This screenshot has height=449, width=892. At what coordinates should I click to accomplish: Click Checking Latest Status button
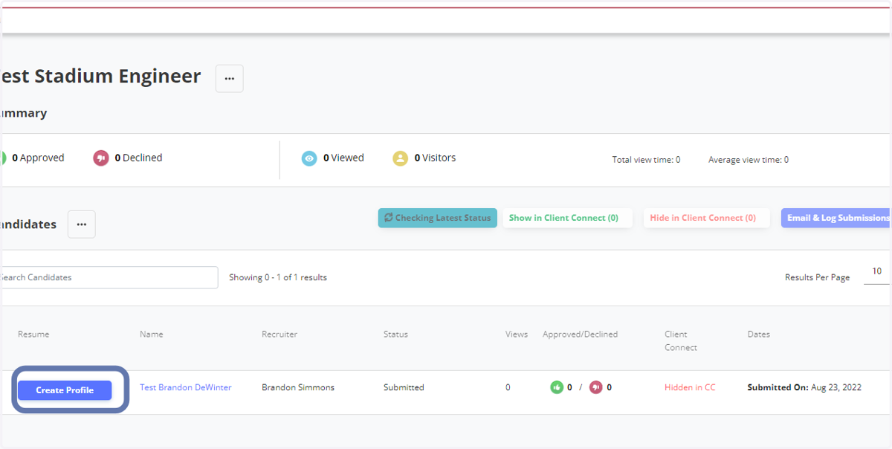tap(438, 218)
